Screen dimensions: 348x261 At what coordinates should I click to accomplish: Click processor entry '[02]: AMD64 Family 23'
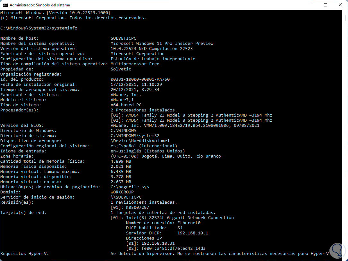tap(191, 120)
